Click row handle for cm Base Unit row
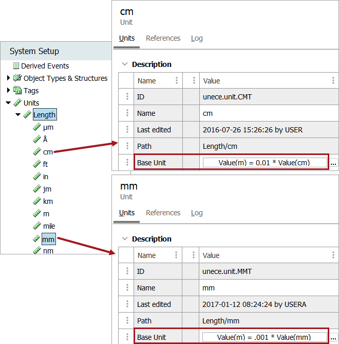 point(127,162)
